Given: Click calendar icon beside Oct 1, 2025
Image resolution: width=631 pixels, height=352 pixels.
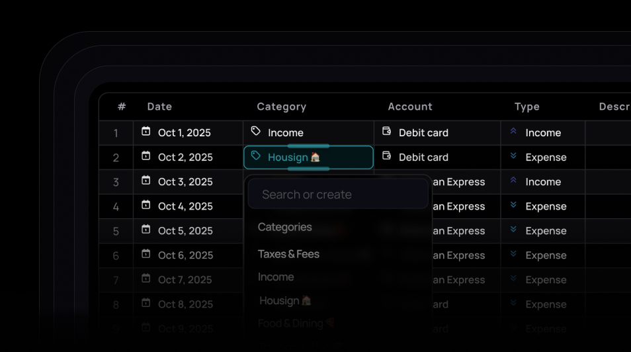Looking at the screenshot, I should coord(146,132).
